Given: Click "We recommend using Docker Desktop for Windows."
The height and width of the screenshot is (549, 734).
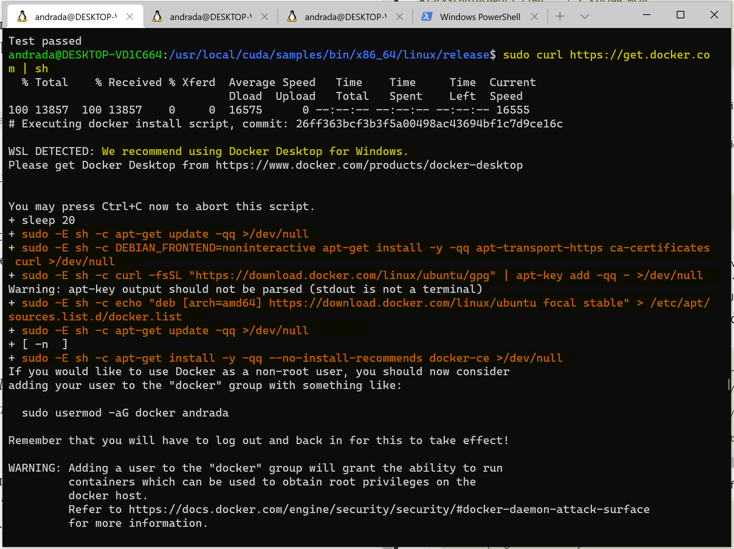Looking at the screenshot, I should (255, 152).
